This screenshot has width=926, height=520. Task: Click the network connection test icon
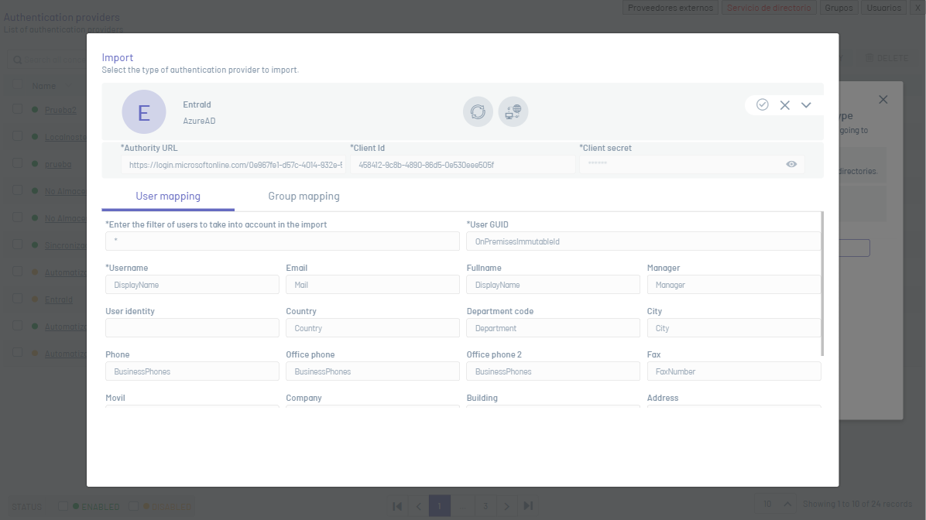513,111
